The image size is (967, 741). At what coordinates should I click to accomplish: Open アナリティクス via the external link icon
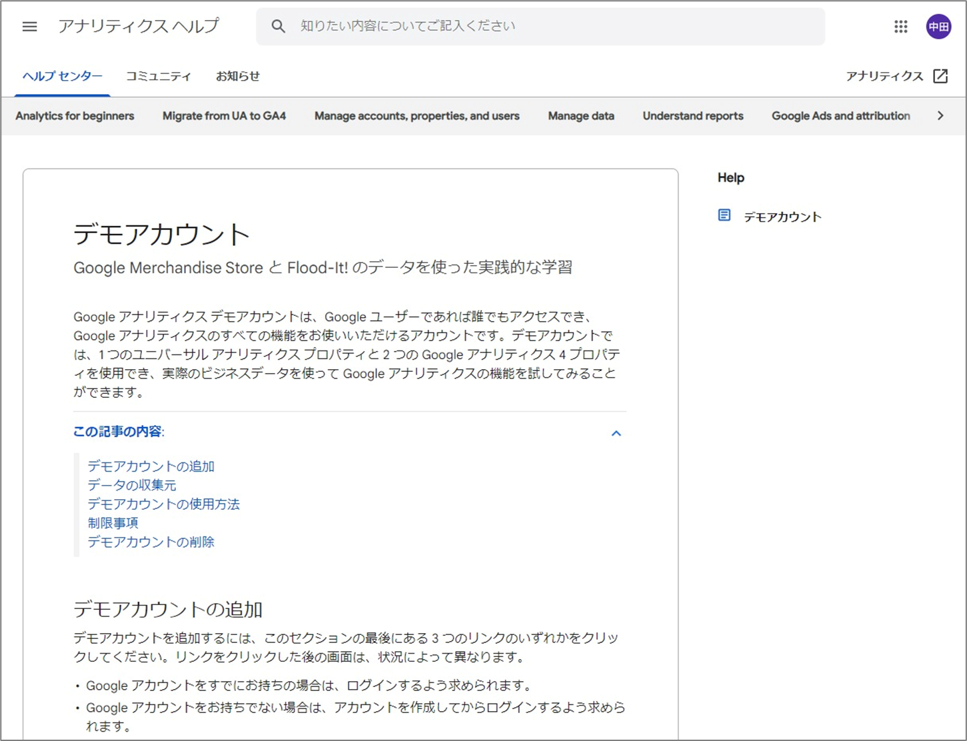940,76
